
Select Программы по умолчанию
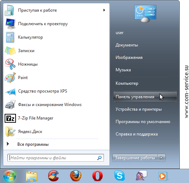tap(143, 122)
